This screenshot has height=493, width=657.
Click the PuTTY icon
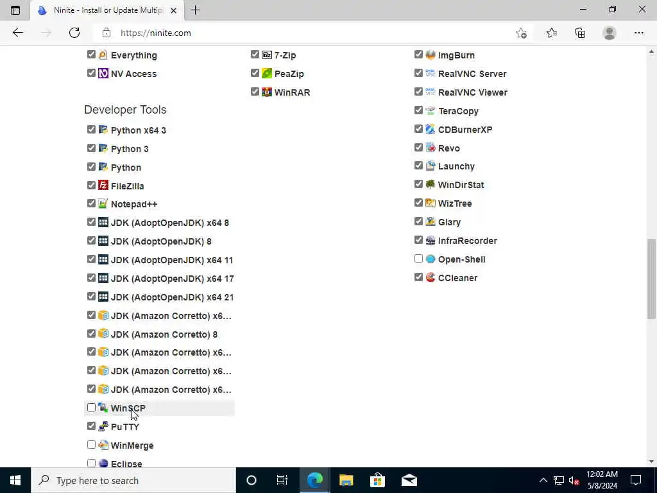[103, 426]
